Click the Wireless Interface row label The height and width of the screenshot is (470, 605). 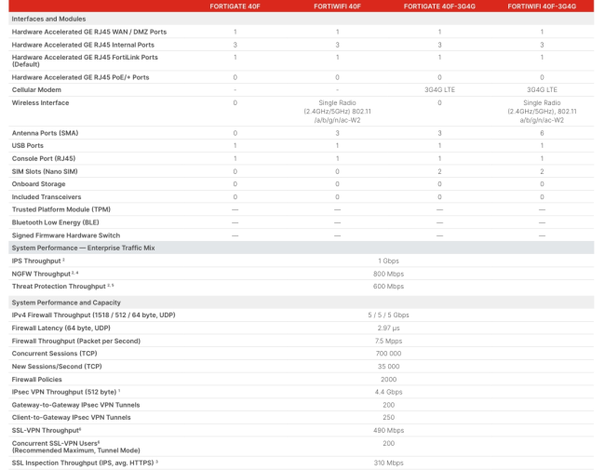coord(43,102)
